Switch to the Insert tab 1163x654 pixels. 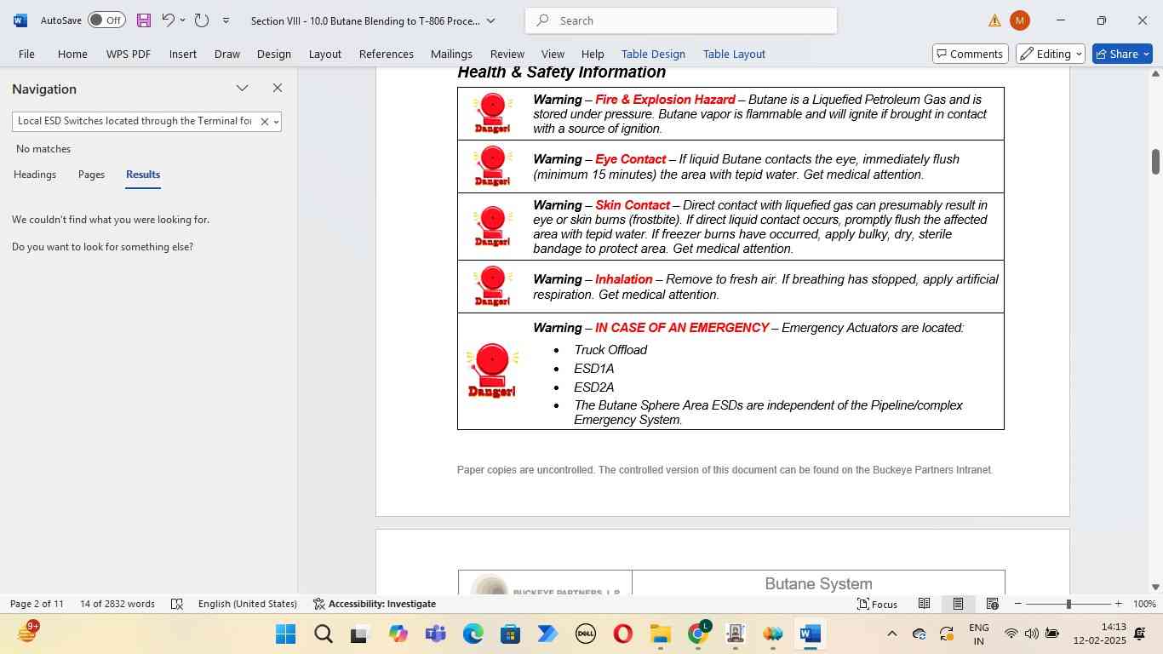pos(182,54)
